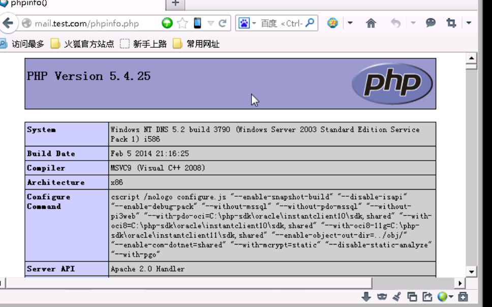The height and width of the screenshot is (307, 492).
Task: Click into the Baidu search field
Action: 281,23
